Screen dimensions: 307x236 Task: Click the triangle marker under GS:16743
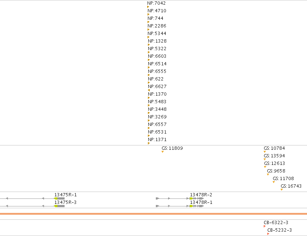click(x=282, y=189)
